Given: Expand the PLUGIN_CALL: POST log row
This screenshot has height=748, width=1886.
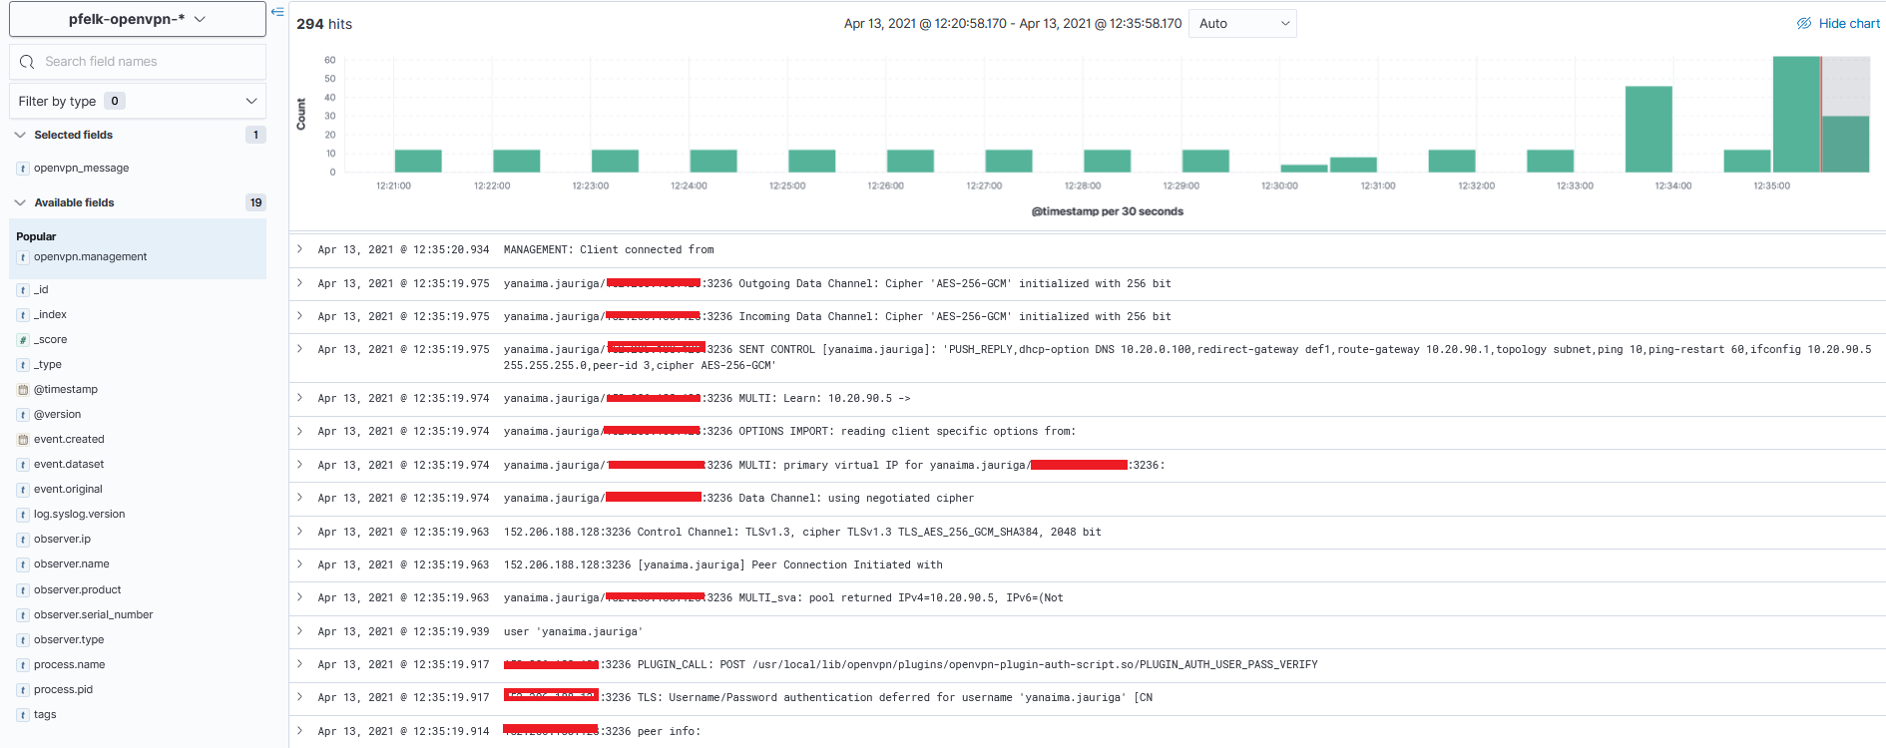Looking at the screenshot, I should [x=299, y=664].
